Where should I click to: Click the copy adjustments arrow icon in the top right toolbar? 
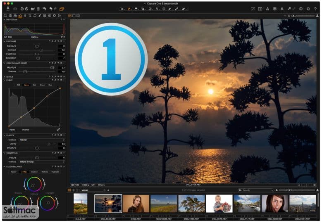(289, 9)
